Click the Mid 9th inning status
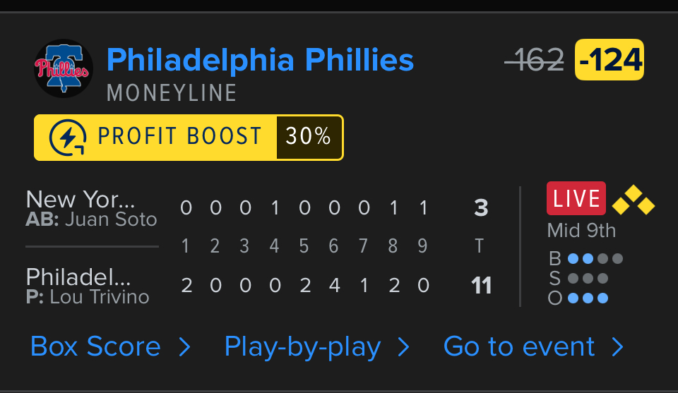The height and width of the screenshot is (393, 678). pos(581,231)
